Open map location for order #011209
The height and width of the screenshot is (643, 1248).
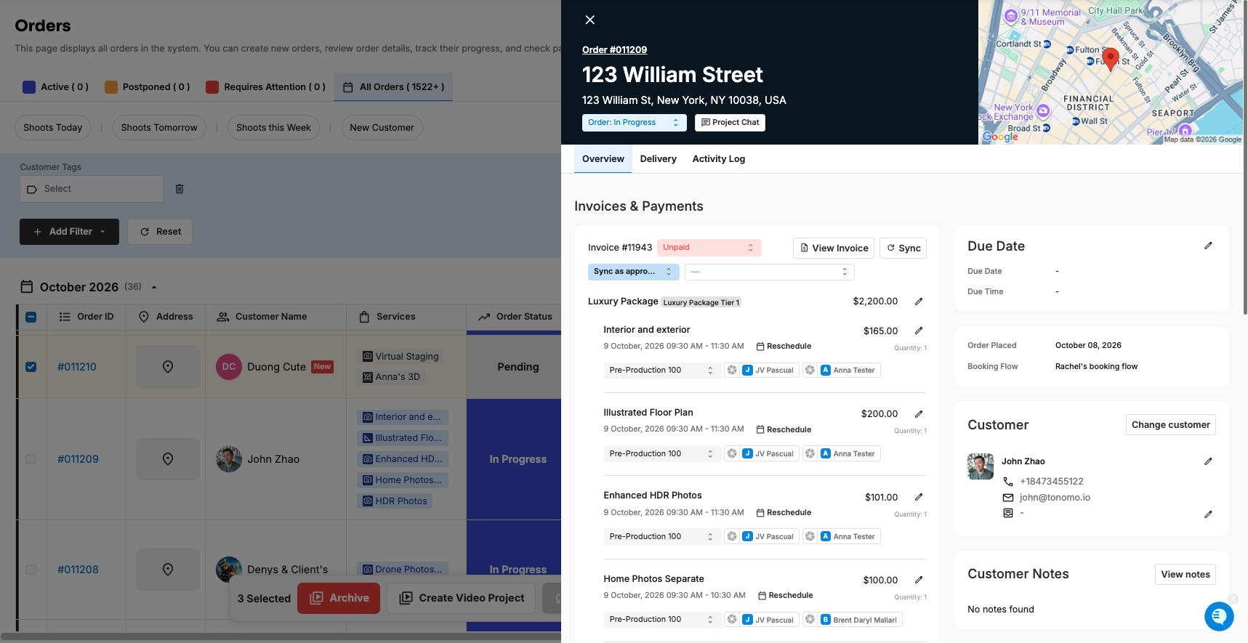point(168,459)
